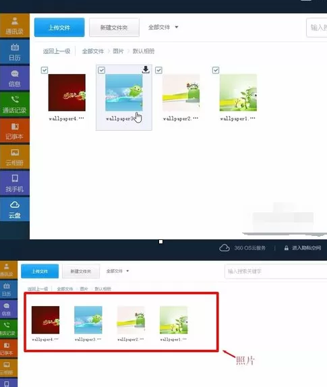The image size is (327, 387).
Task: Click wallpaper4 filename in upper window
Action: 66,119
